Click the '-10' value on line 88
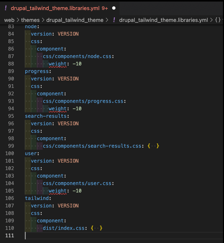Viewport: 224px width, 243px height. tap(77, 64)
